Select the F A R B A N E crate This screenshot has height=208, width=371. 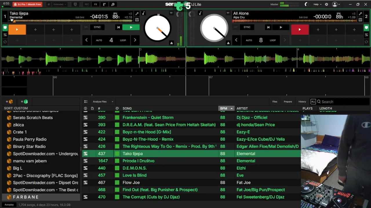(41, 197)
